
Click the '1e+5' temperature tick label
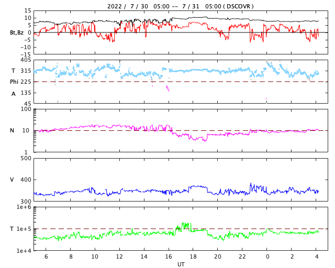point(24,229)
